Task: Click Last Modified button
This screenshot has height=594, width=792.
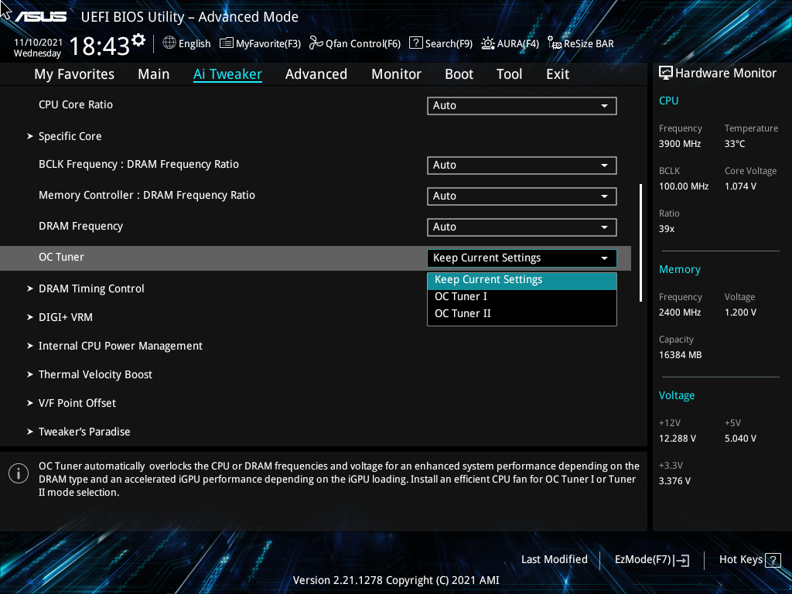Action: click(554, 560)
